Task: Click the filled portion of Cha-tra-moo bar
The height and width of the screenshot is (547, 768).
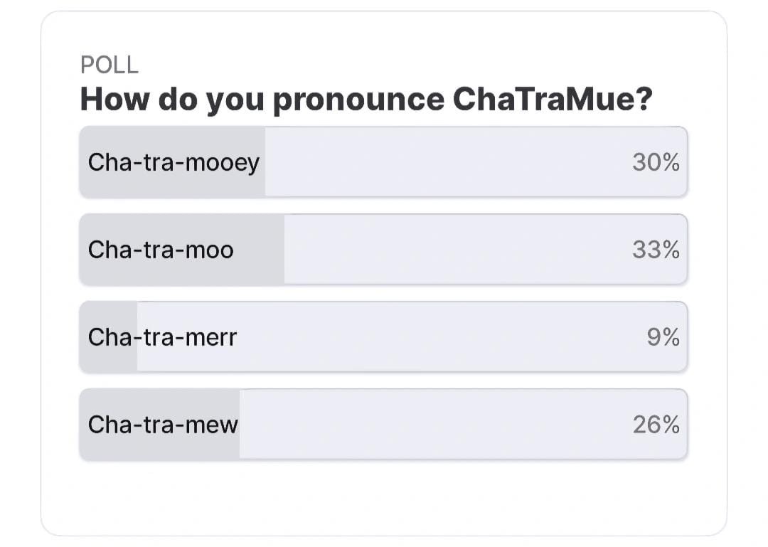Action: click(x=182, y=249)
